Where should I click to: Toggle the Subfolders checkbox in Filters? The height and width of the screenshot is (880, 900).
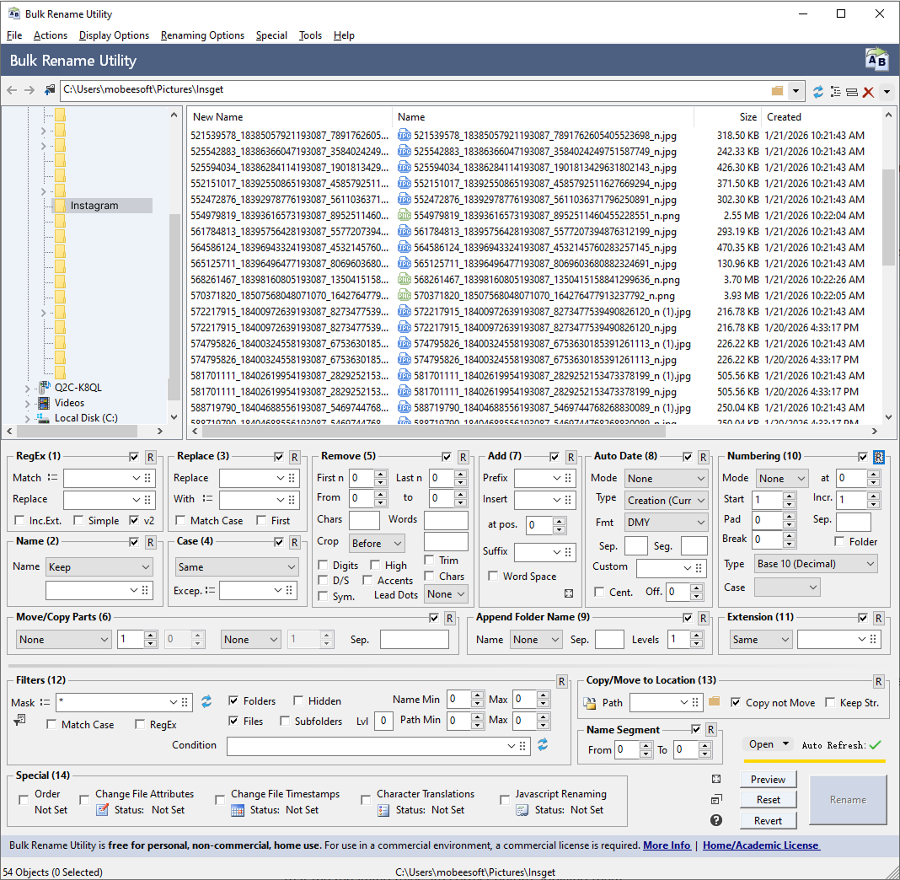point(285,722)
